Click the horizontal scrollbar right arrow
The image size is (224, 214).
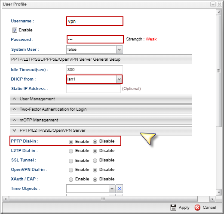point(212,199)
